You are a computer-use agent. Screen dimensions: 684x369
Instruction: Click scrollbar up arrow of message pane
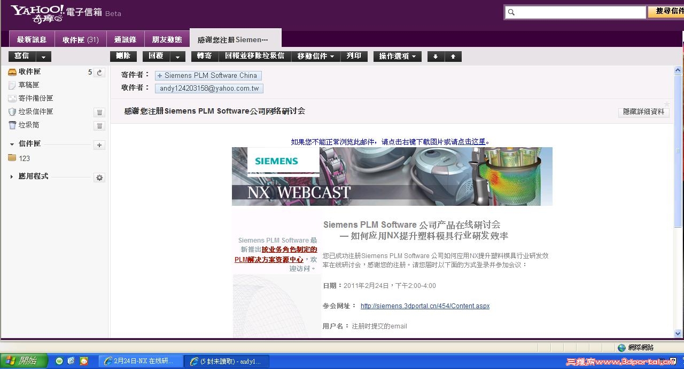point(678,70)
